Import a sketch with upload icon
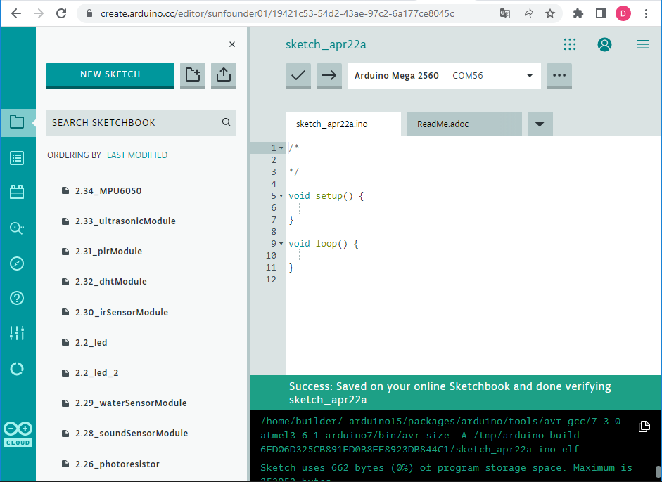 tap(223, 75)
